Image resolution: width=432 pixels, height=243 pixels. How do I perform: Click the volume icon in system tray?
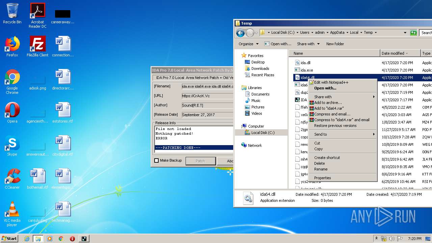click(391, 239)
